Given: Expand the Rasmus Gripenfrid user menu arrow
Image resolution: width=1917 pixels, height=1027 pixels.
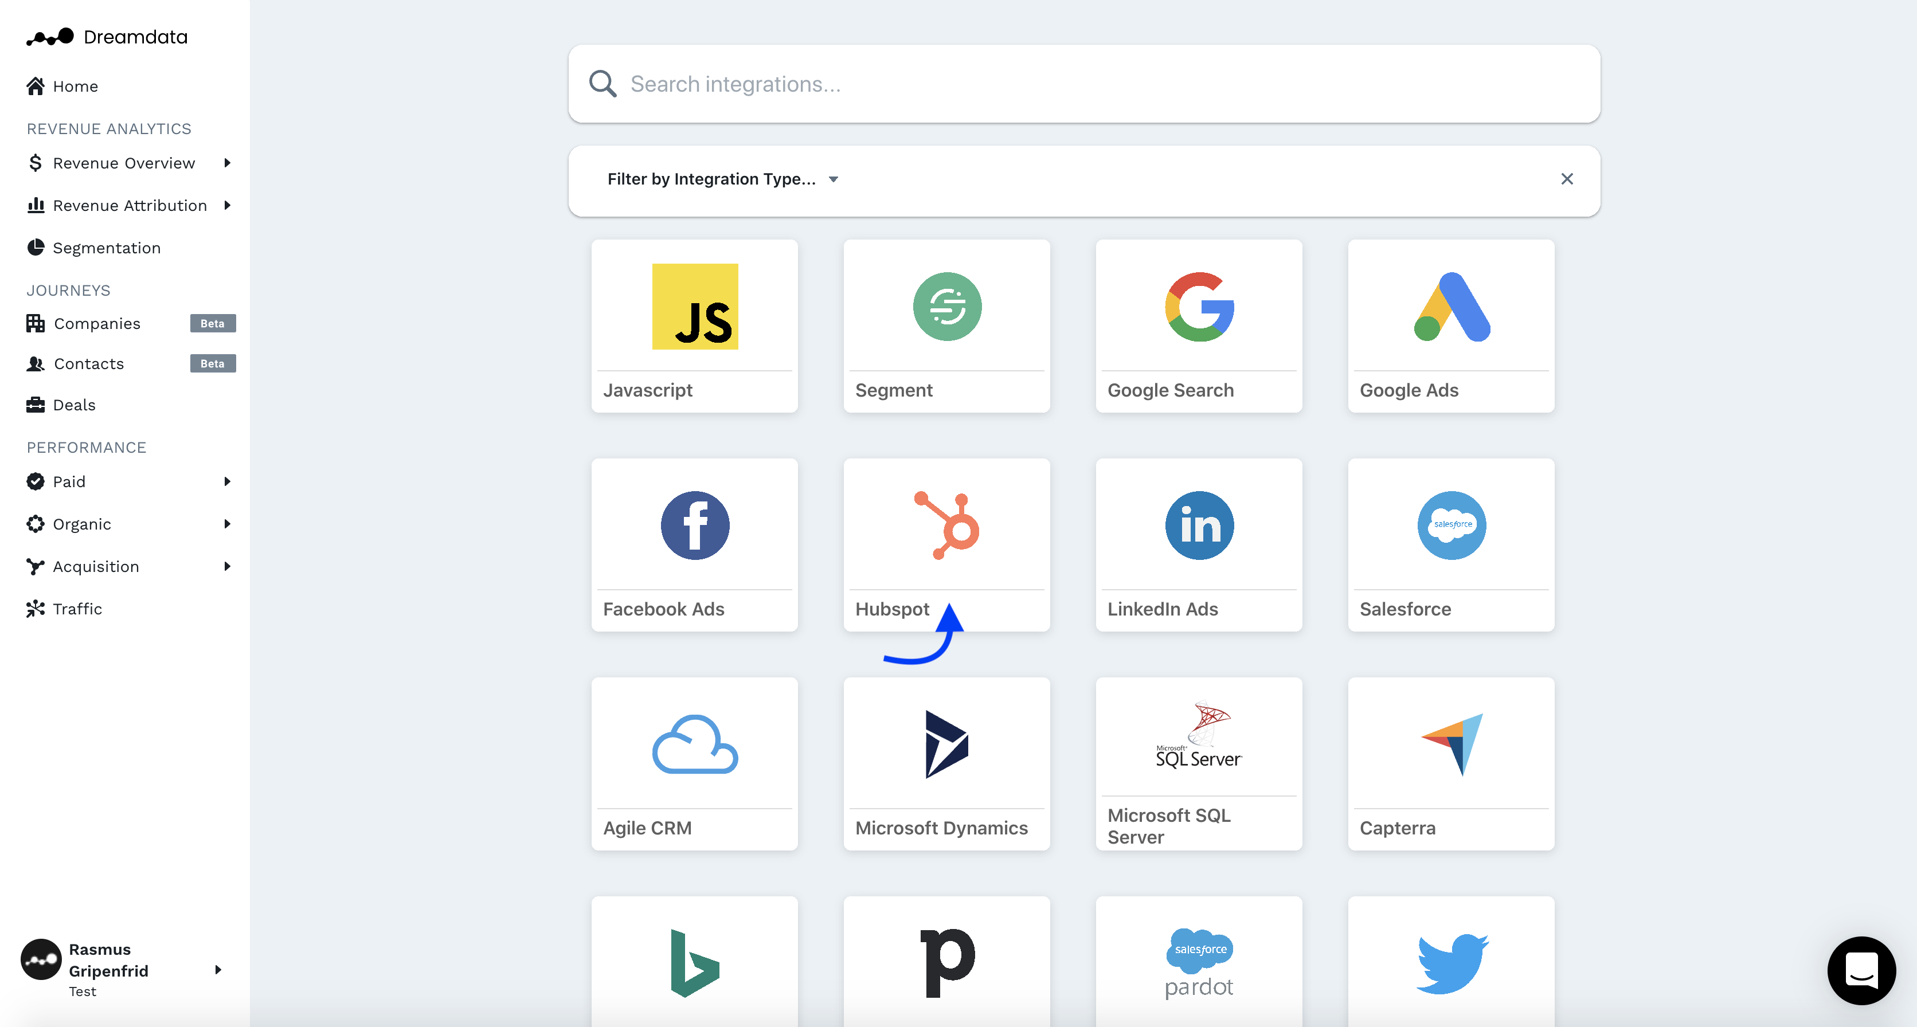Looking at the screenshot, I should pos(218,970).
